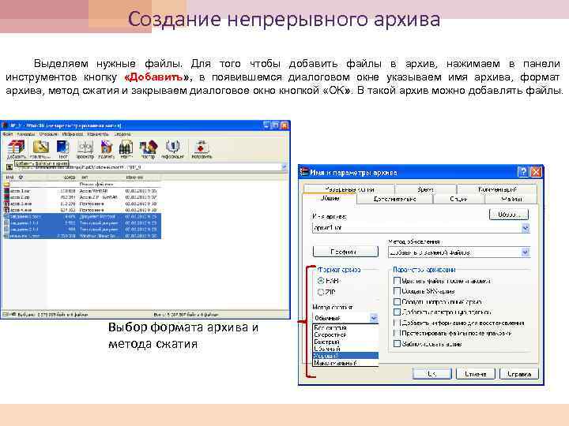The image size is (569, 426).
Task: Select the RAR archive format radio button
Action: 321,280
